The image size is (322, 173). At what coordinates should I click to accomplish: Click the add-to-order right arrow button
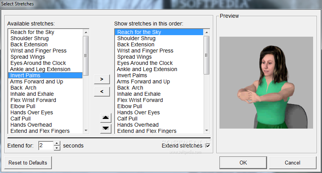[x=102, y=79]
